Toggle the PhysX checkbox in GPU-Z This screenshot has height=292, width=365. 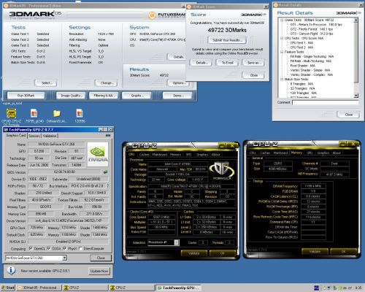(64, 248)
